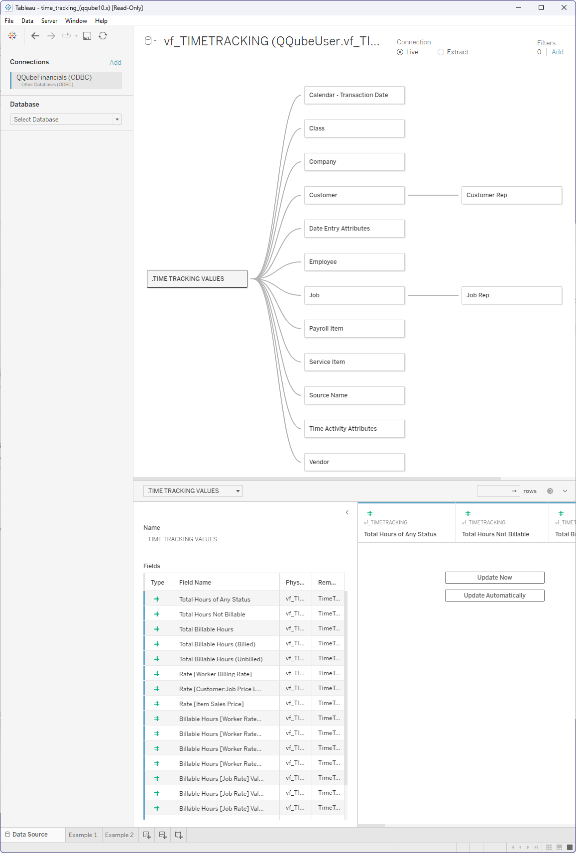Select the Extract connection option
The width and height of the screenshot is (576, 853).
coord(441,52)
